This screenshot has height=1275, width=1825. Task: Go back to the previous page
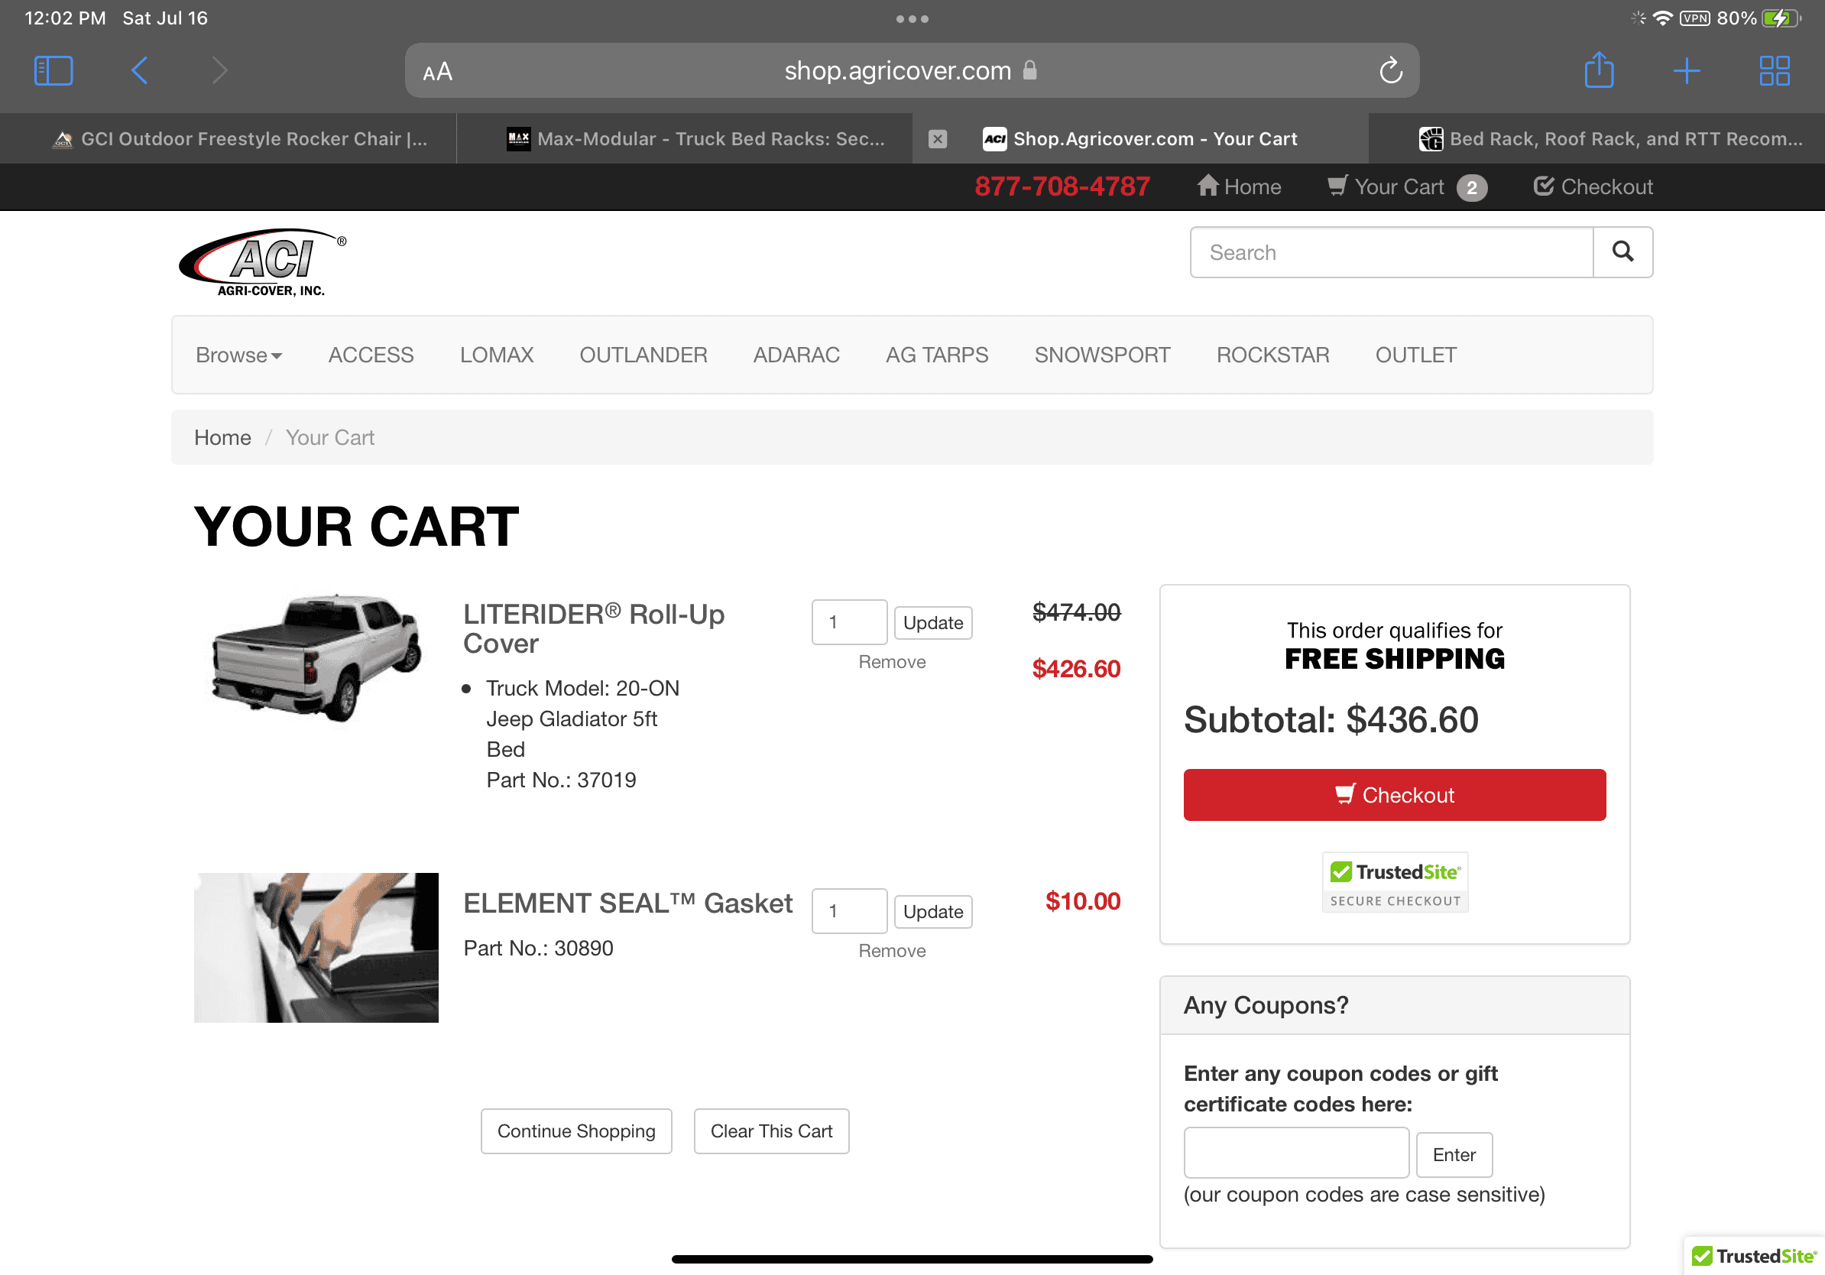[x=139, y=71]
